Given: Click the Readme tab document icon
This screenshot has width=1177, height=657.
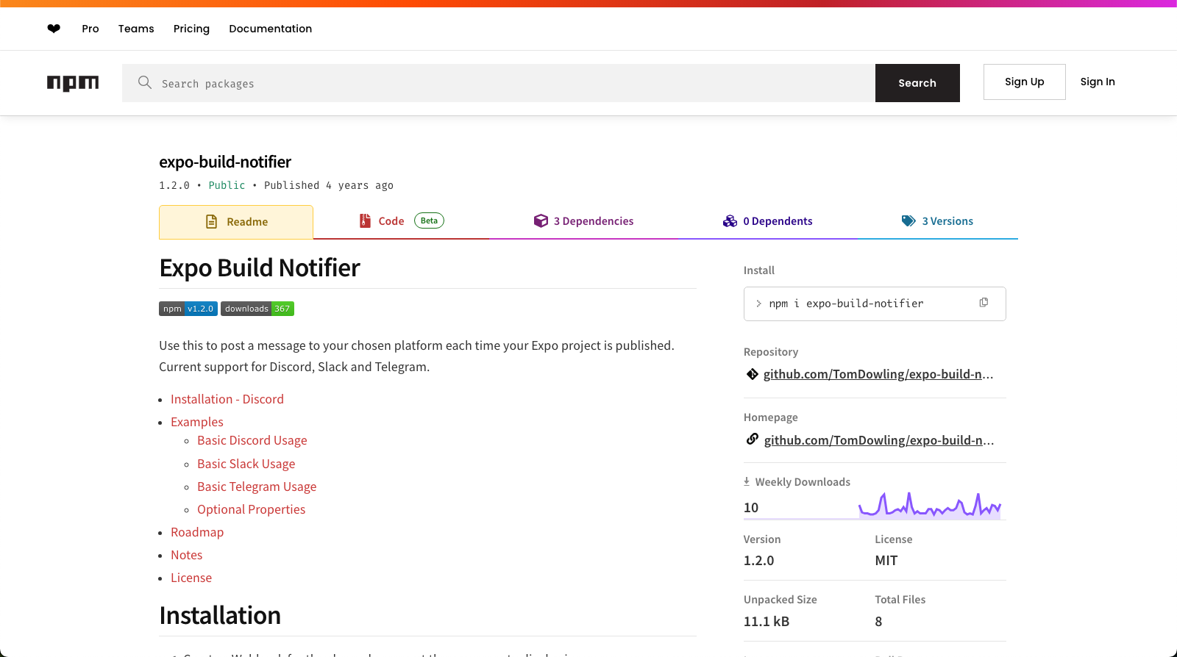Looking at the screenshot, I should 211,221.
